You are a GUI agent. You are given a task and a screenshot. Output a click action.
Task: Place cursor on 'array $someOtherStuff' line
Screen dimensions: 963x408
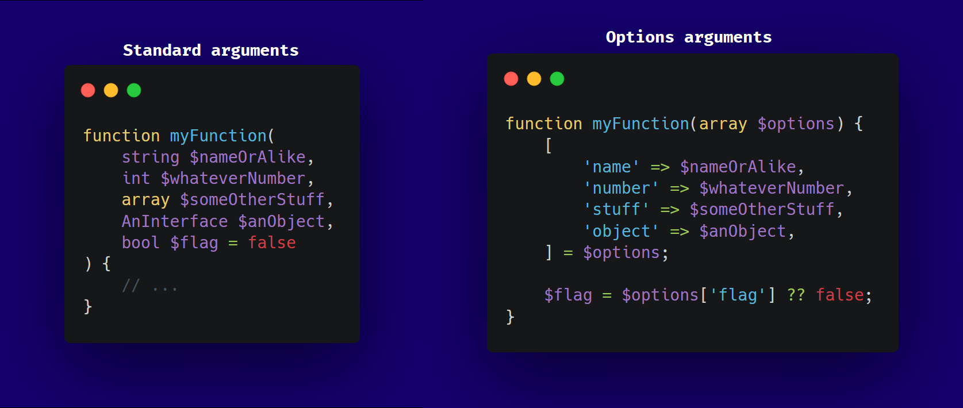227,199
